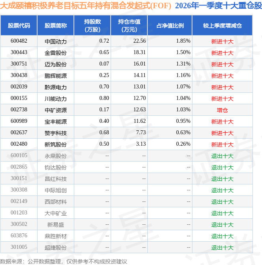
Task: Select stock code 300308
Action: click(x=19, y=190)
